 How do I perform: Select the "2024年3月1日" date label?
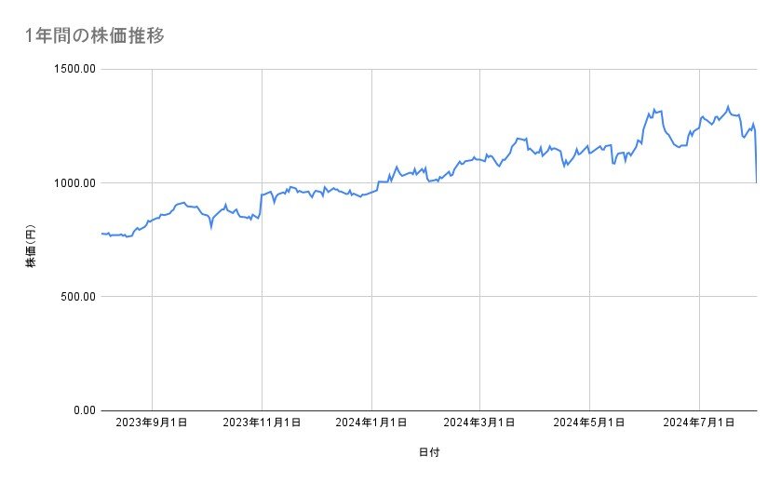480,423
